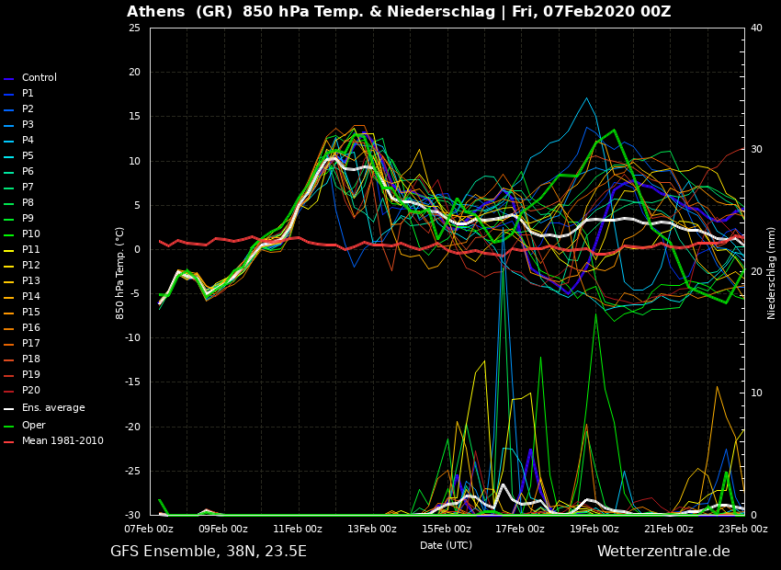Click the 40 tick on the Niederschlag axis
The height and width of the screenshot is (570, 781).
(756, 28)
